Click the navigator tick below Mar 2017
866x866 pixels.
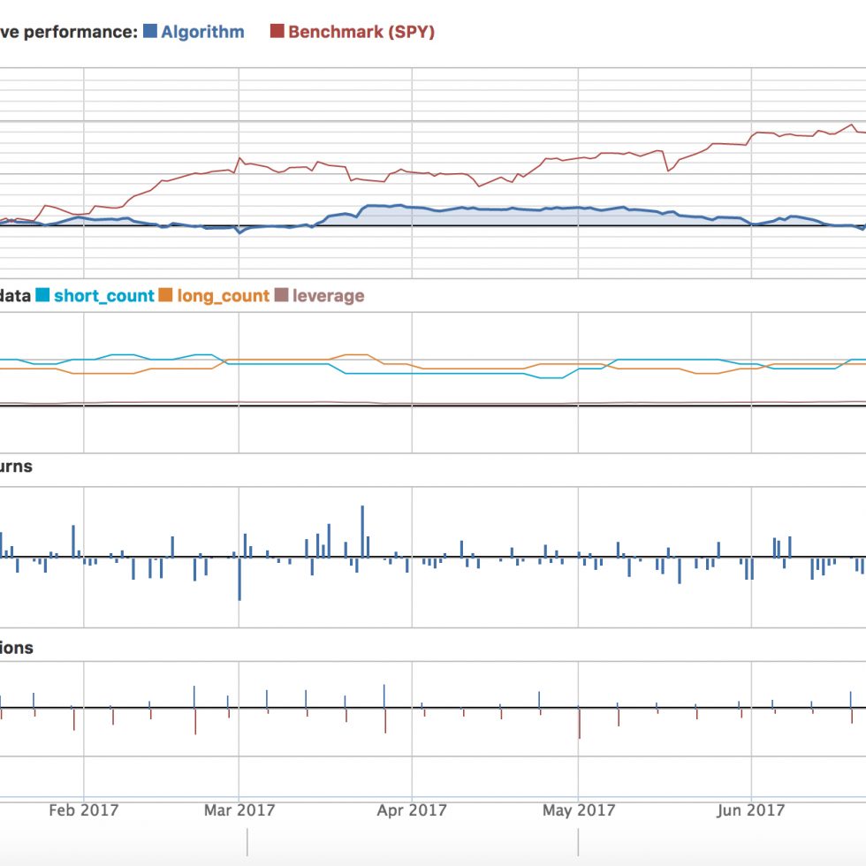(x=247, y=842)
